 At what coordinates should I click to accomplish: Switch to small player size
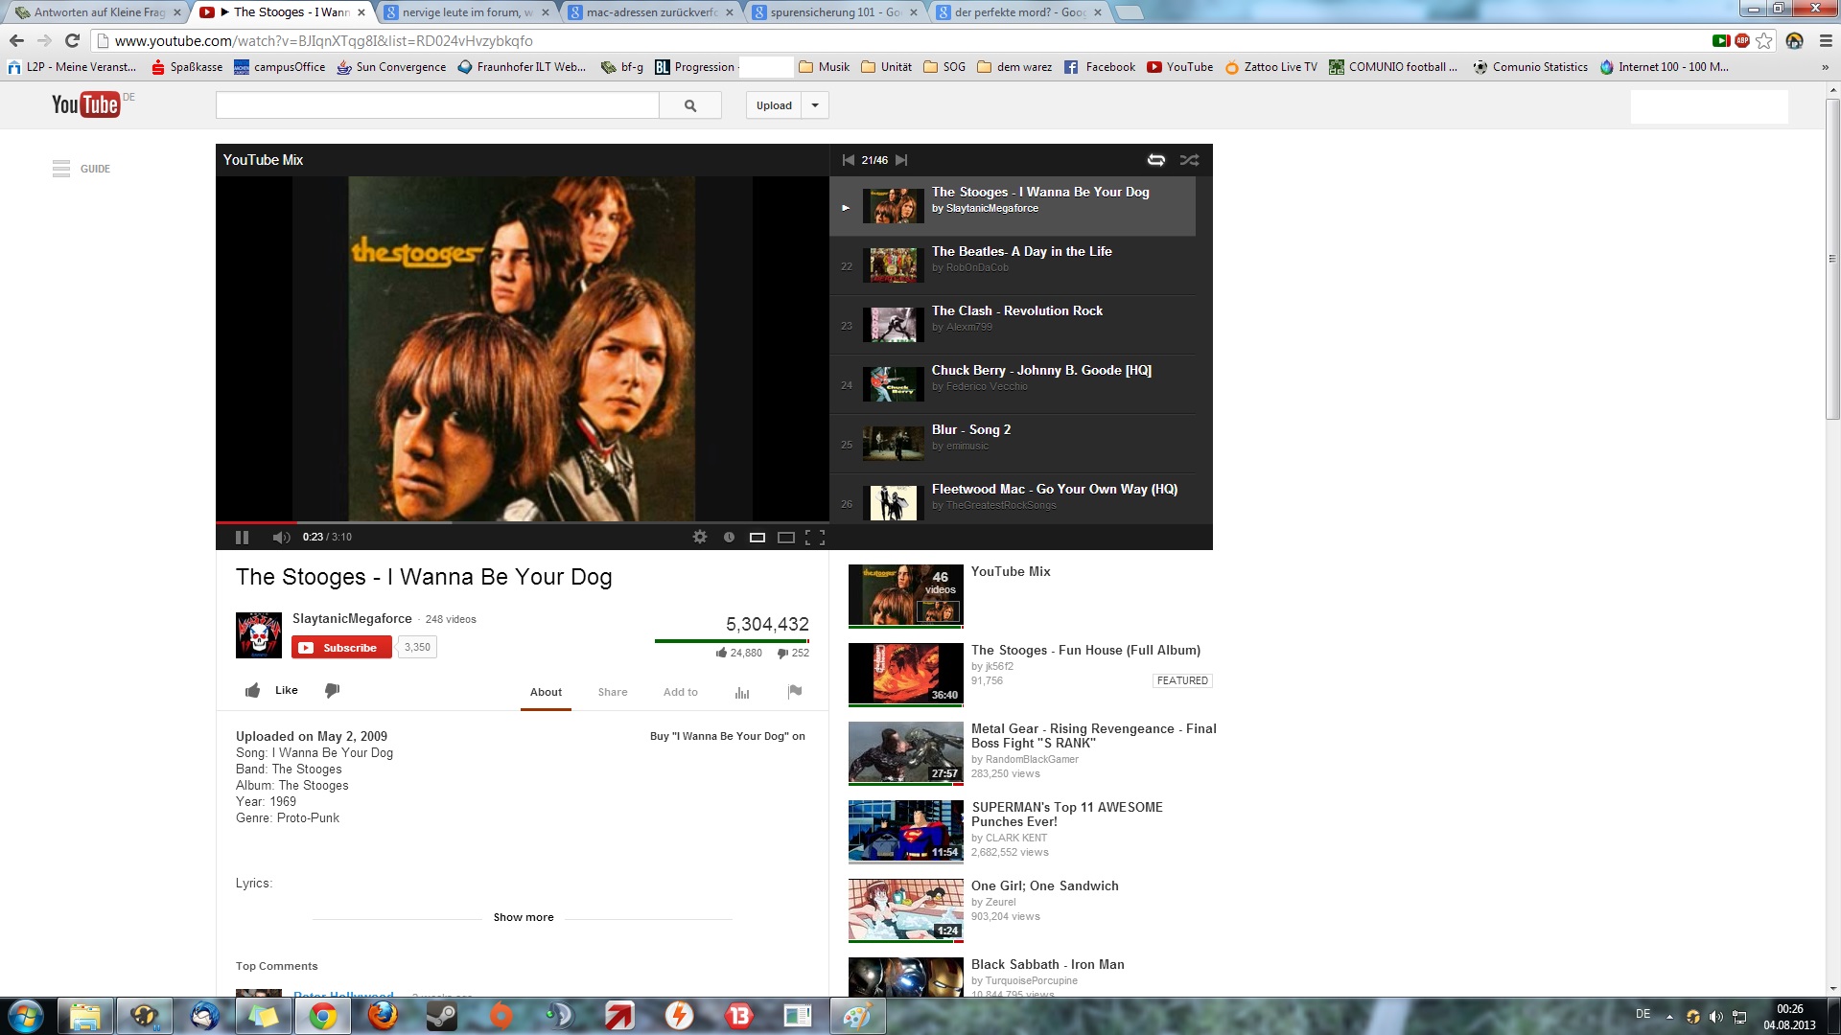point(757,538)
